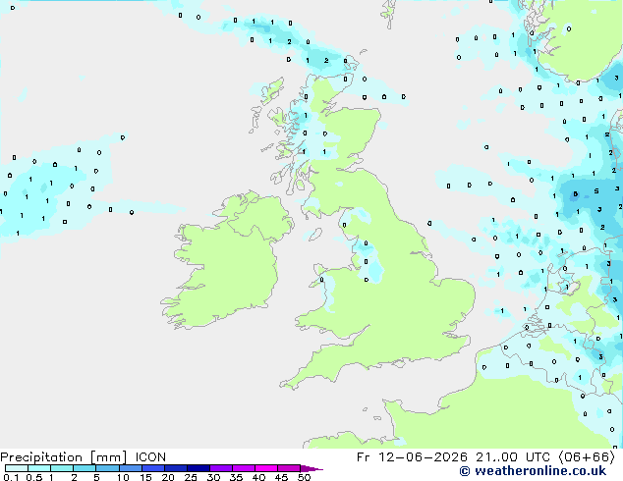This screenshot has width=623, height=481.
Task: Click the Isle of Man outline
Action: (315, 235)
